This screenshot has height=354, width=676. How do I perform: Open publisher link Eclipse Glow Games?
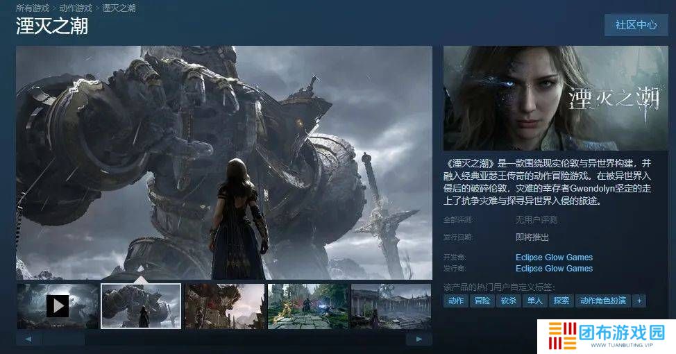coord(554,269)
